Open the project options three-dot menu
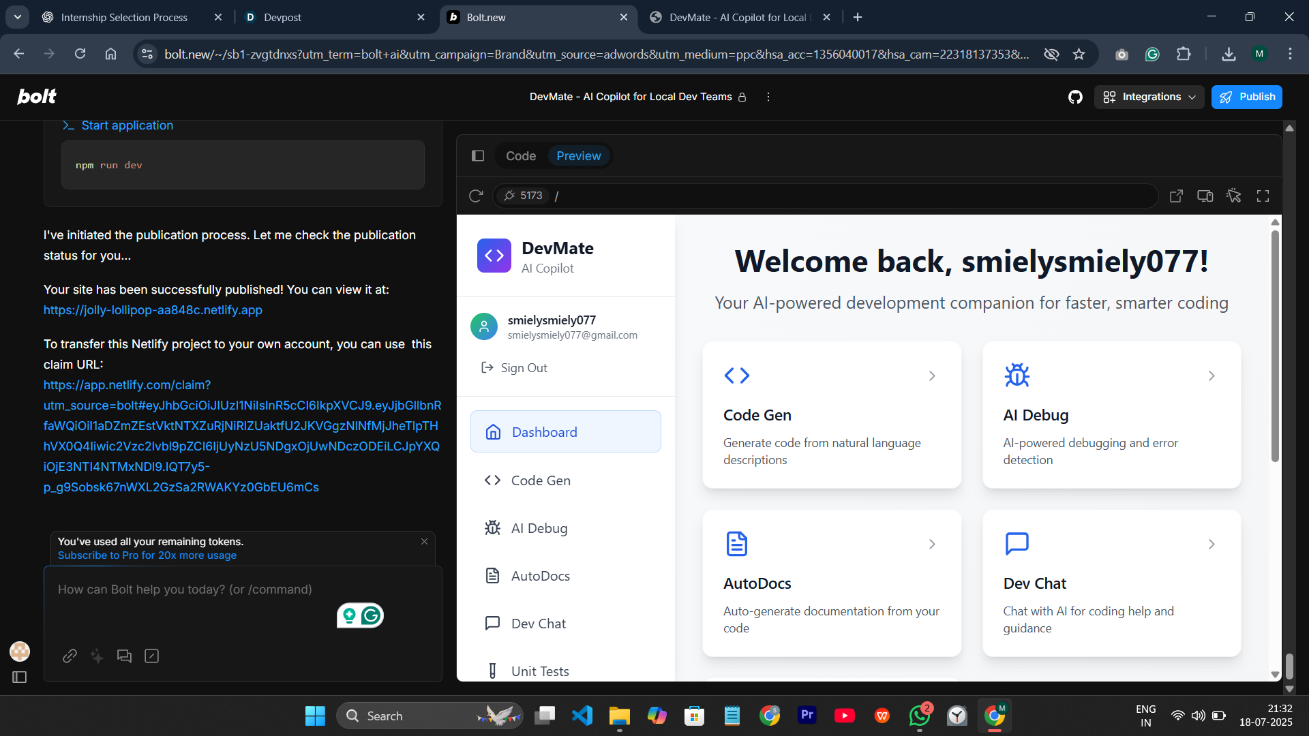Viewport: 1309px width, 736px height. pos(768,97)
